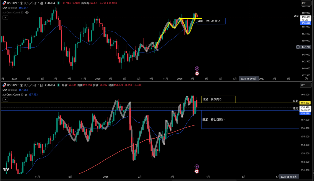The height and width of the screenshot is (181, 314).
Task: Click purple lightning event icon on daily chart
Action: point(197,166)
